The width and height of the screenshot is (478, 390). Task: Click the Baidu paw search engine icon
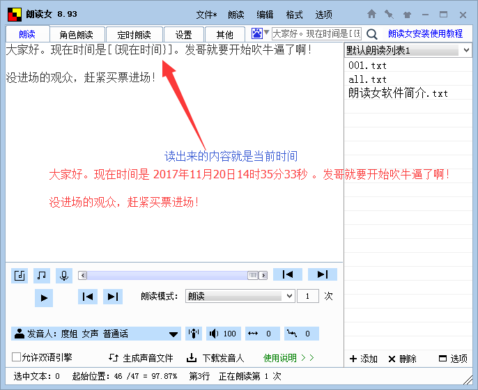[256, 33]
